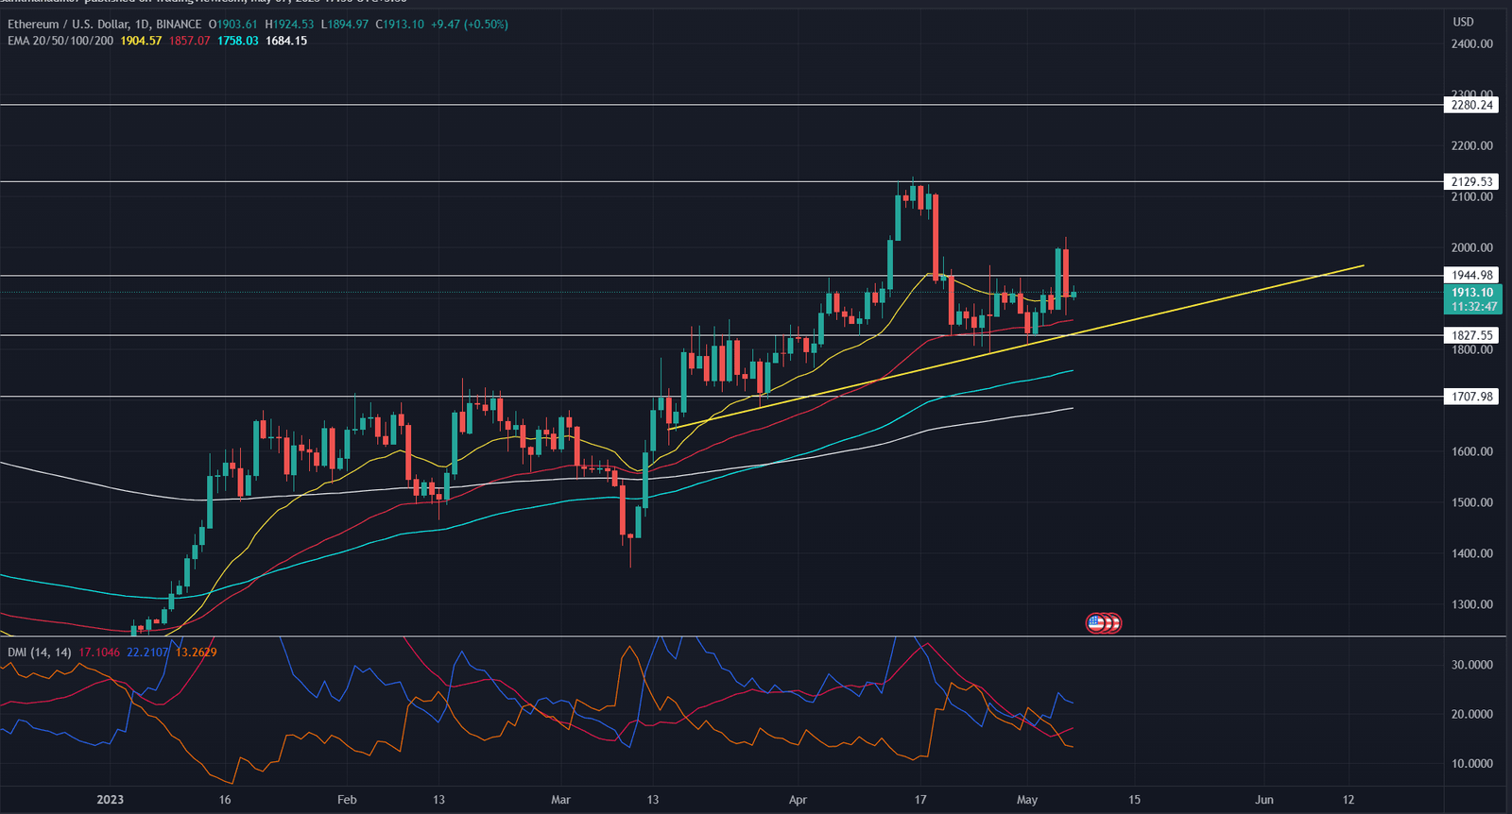Open the USD currency selector on price axis
1512x814 pixels.
[1463, 22]
